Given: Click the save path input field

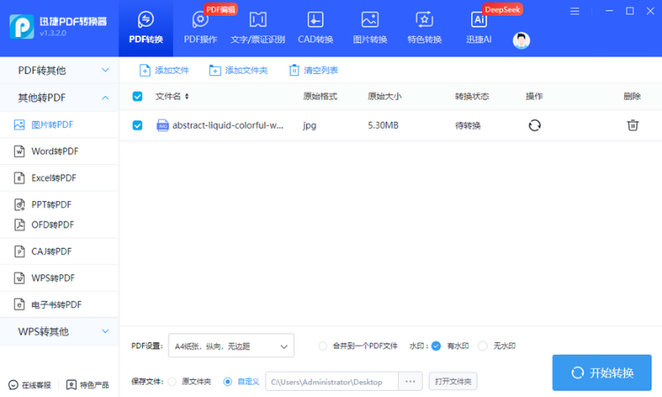Looking at the screenshot, I should point(332,381).
